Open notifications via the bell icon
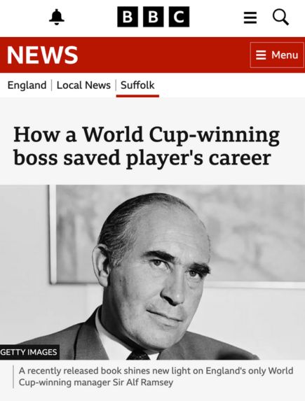Image resolution: width=305 pixels, height=401 pixels. point(57,17)
